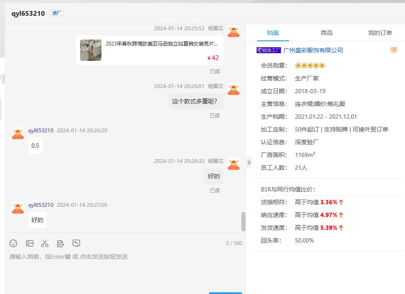Open the quick reply phrases icon

tap(61, 243)
